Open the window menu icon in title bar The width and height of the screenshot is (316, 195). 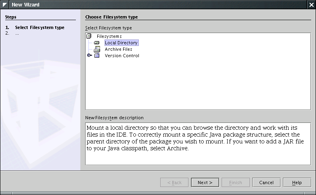(5, 4)
